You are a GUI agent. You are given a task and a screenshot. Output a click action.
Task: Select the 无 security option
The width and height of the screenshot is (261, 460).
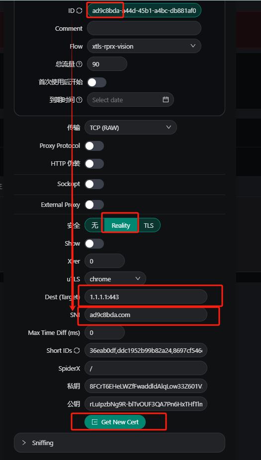point(94,225)
